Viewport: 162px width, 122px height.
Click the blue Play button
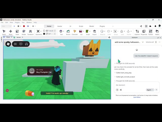pyautogui.click(x=14, y=26)
